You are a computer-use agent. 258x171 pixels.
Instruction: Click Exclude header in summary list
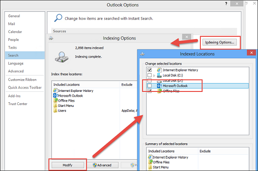(205, 151)
